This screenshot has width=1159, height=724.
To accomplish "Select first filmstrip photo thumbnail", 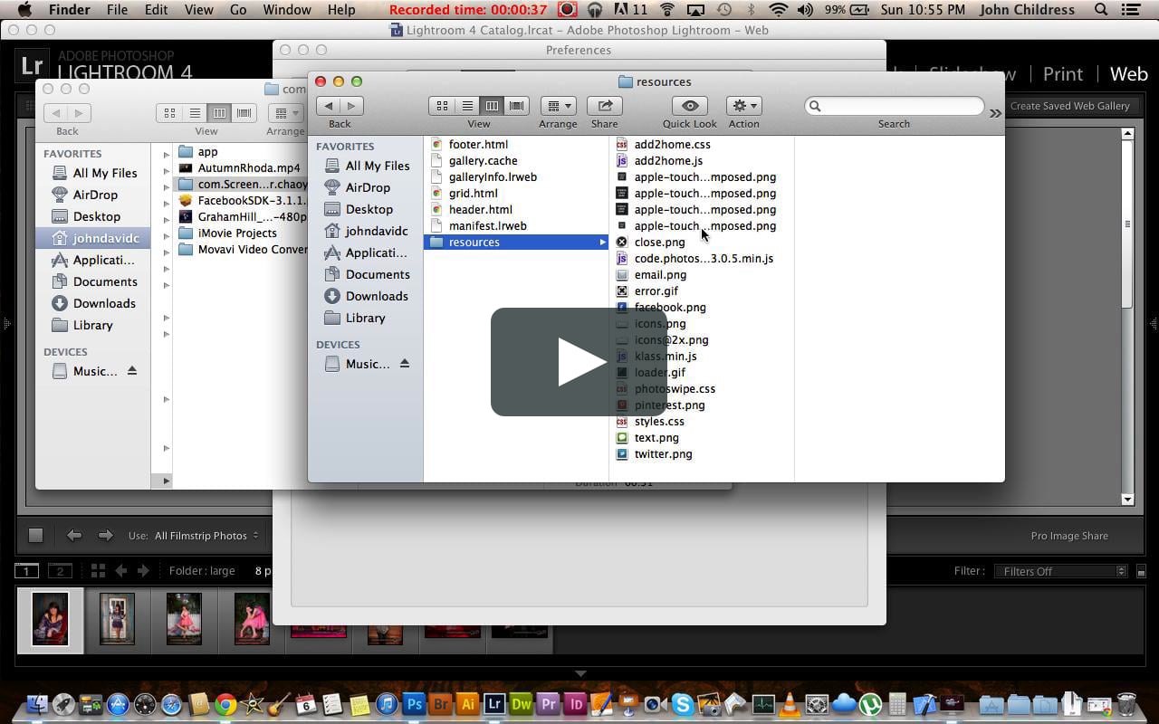I will [x=50, y=619].
